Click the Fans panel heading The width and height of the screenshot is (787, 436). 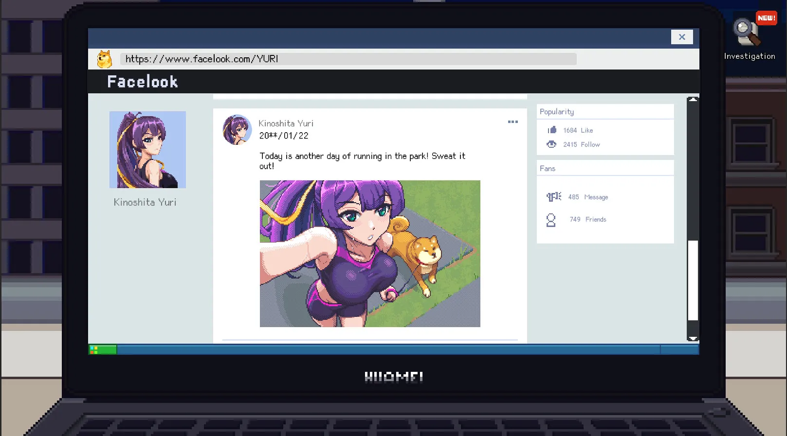point(548,169)
